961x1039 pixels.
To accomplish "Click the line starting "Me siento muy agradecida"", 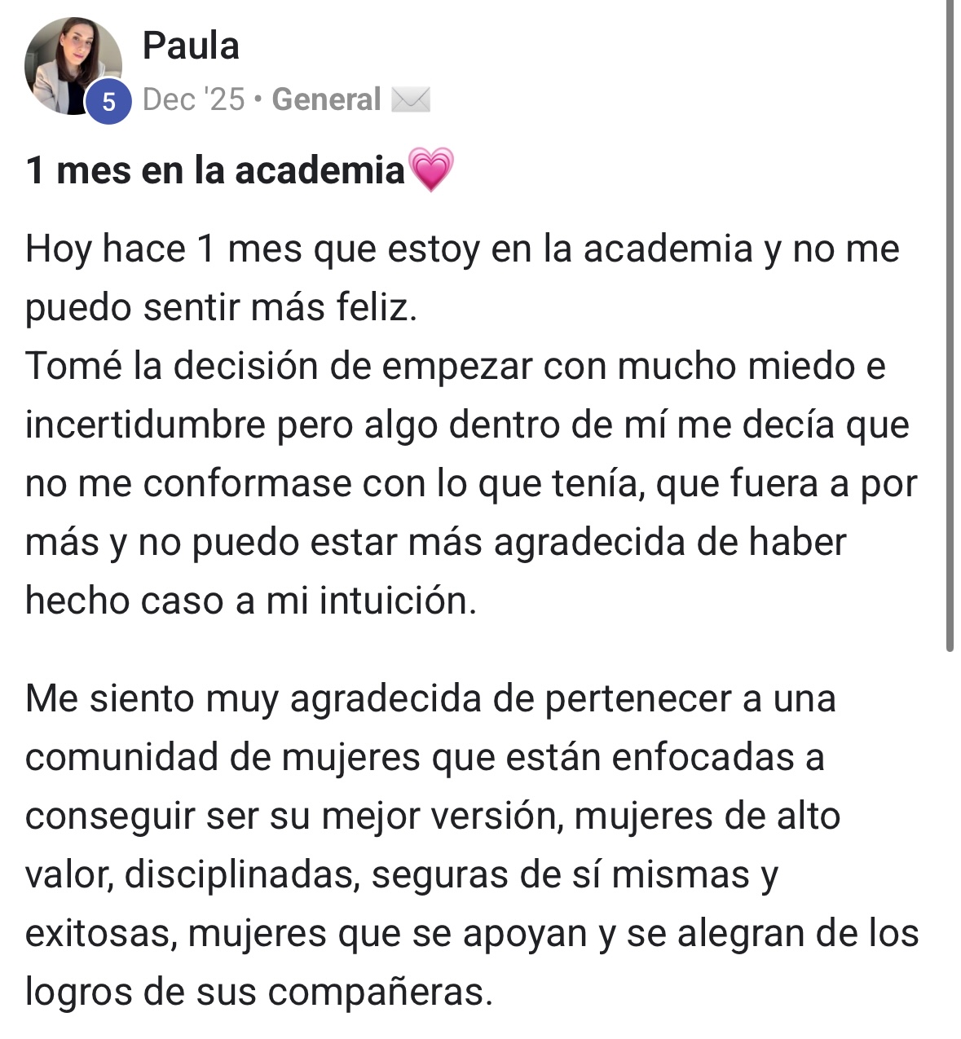I will click(x=430, y=698).
